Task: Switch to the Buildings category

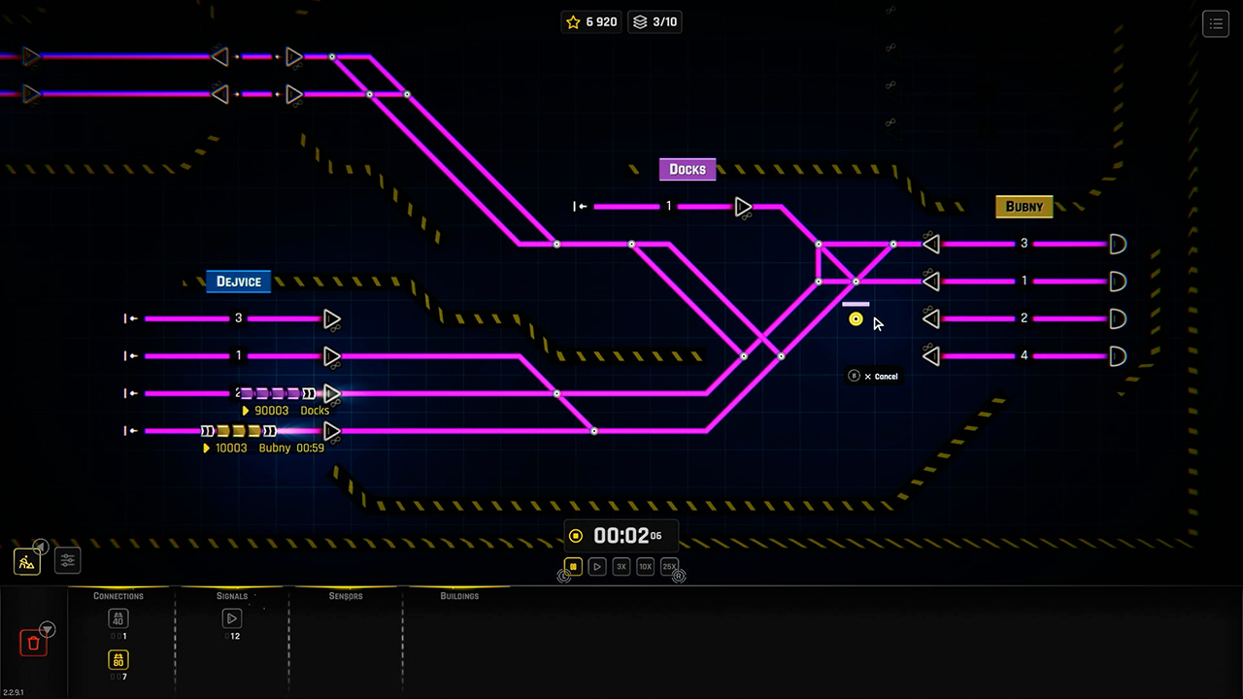Action: 459,596
